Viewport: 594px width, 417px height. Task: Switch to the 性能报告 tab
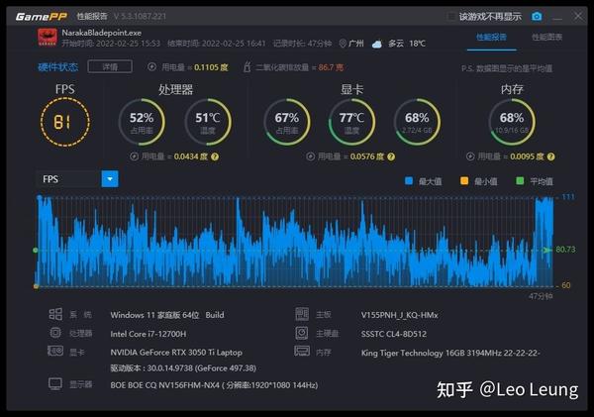click(x=491, y=38)
